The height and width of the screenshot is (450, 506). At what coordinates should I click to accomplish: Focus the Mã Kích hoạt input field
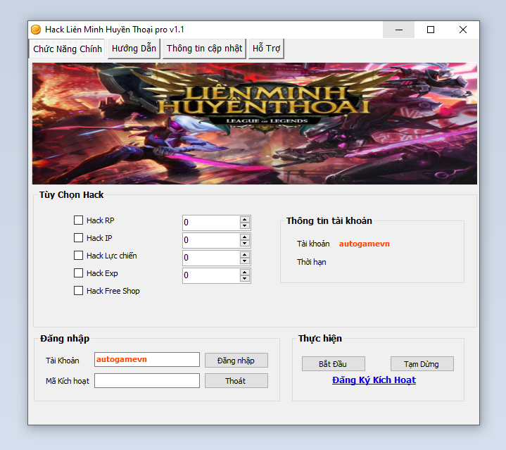coord(147,381)
